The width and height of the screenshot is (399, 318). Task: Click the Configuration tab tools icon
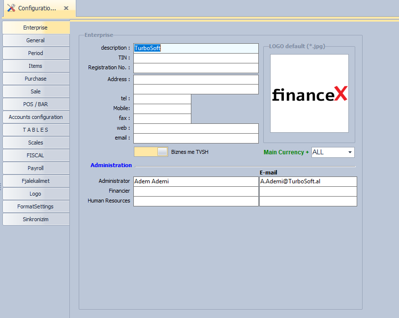pyautogui.click(x=11, y=8)
